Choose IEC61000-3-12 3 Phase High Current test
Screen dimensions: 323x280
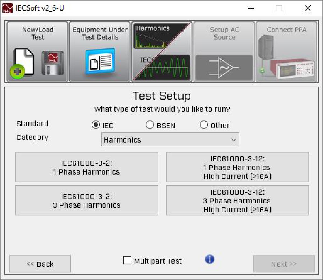tap(237, 200)
